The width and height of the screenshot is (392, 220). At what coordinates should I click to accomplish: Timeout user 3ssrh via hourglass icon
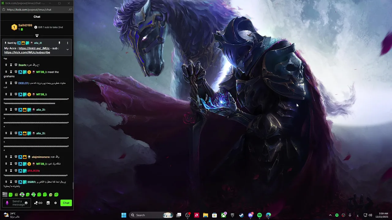click(x=11, y=65)
